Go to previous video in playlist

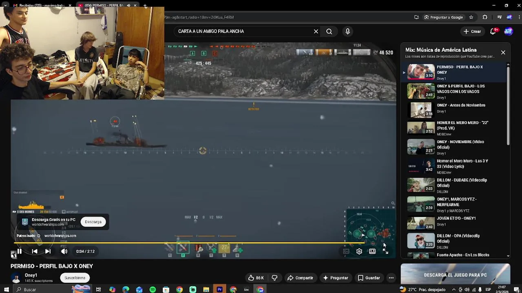(x=35, y=251)
